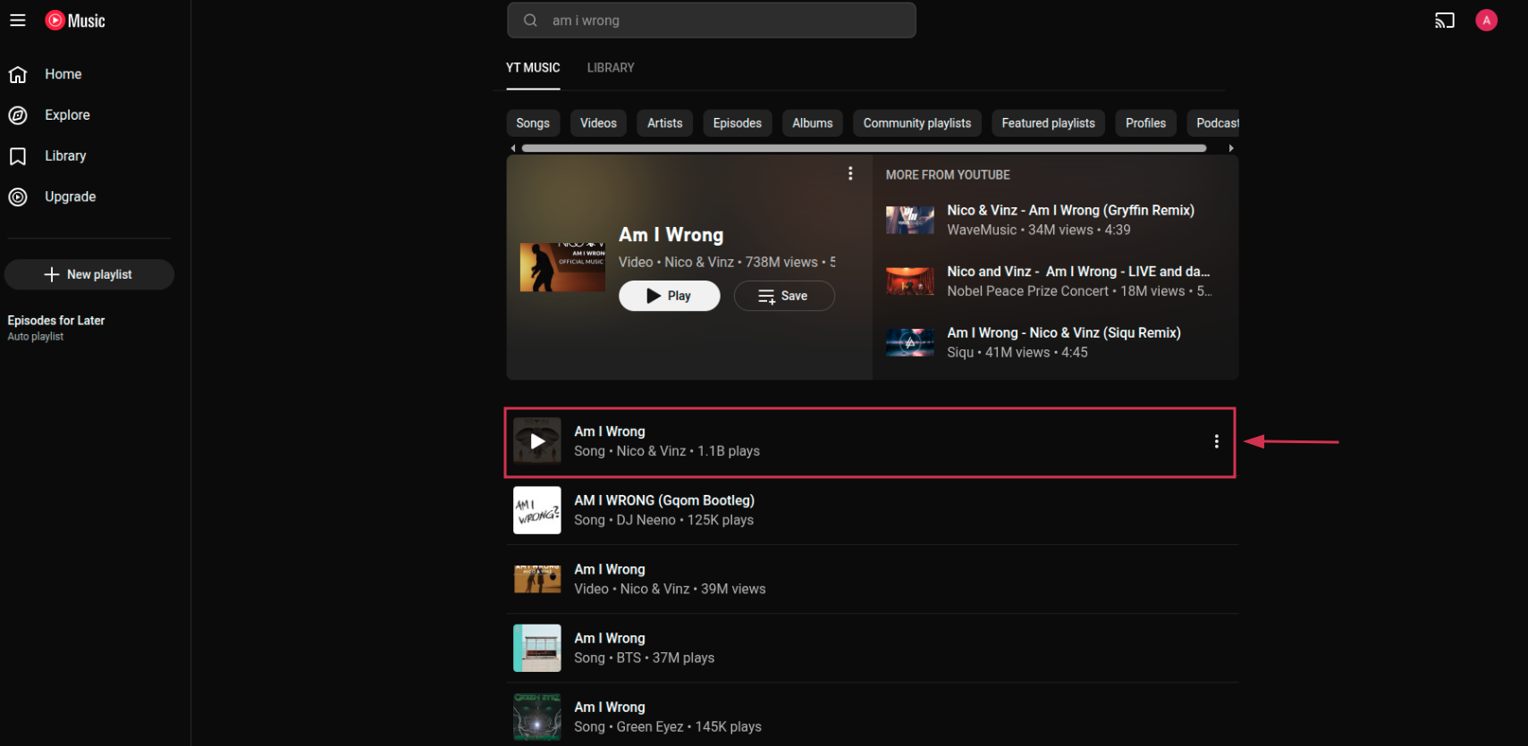Create a New playlist

point(89,274)
